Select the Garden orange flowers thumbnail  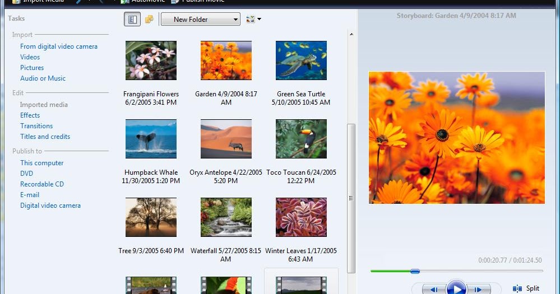tap(226, 60)
